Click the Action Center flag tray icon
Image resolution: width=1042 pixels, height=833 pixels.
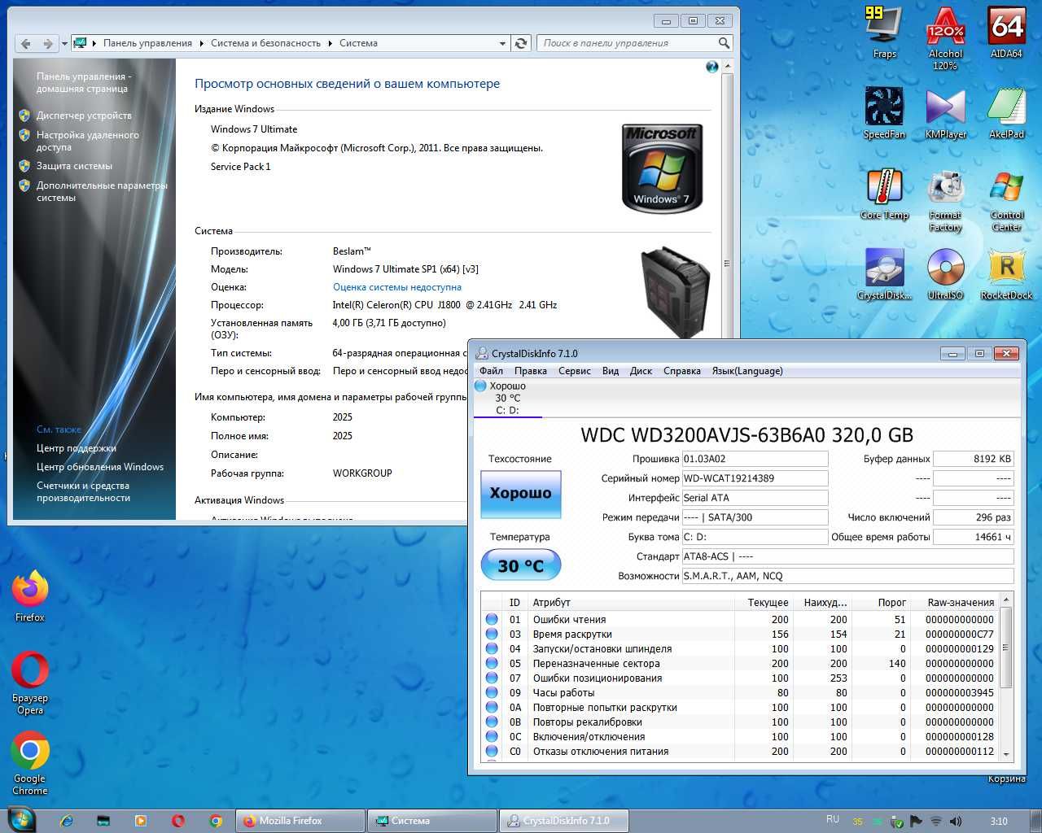click(x=916, y=822)
